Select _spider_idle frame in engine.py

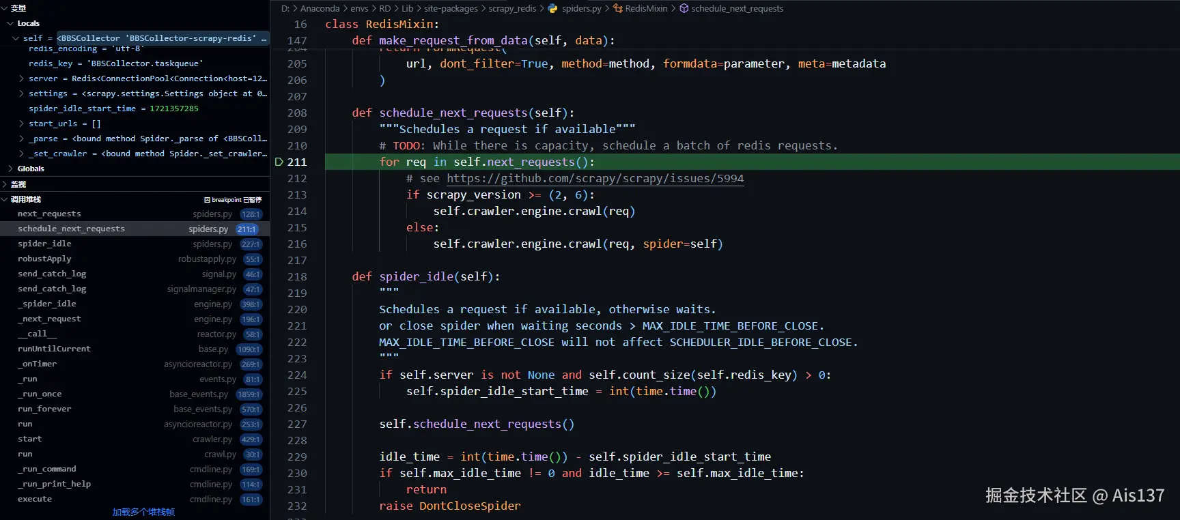135,304
